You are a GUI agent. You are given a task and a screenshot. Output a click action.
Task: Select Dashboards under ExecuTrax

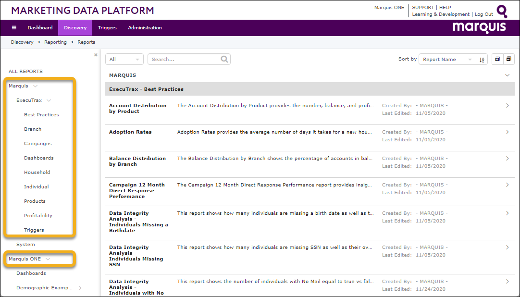click(x=39, y=158)
